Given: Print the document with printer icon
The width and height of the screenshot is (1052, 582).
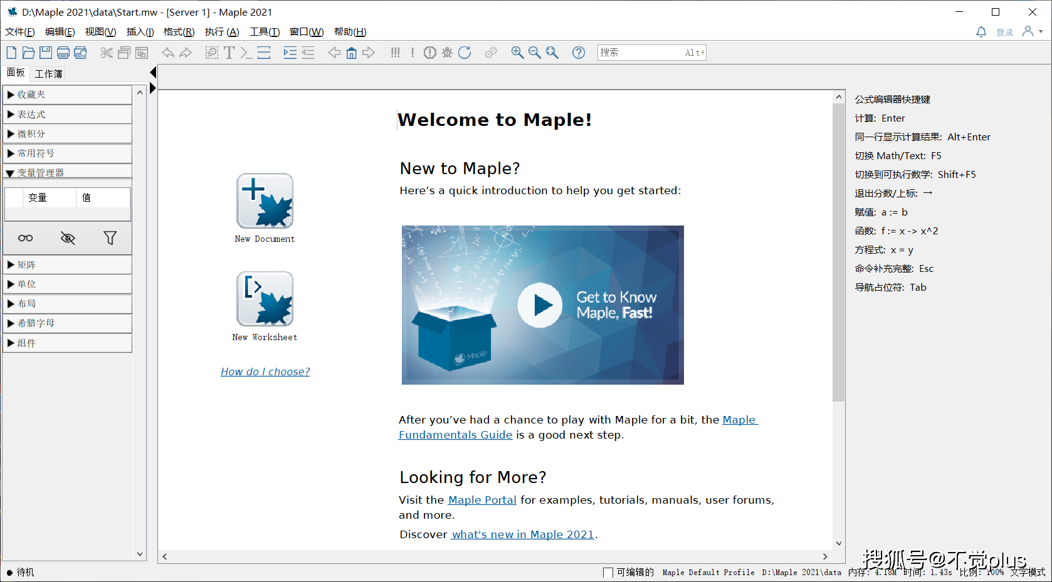Looking at the screenshot, I should (x=63, y=53).
